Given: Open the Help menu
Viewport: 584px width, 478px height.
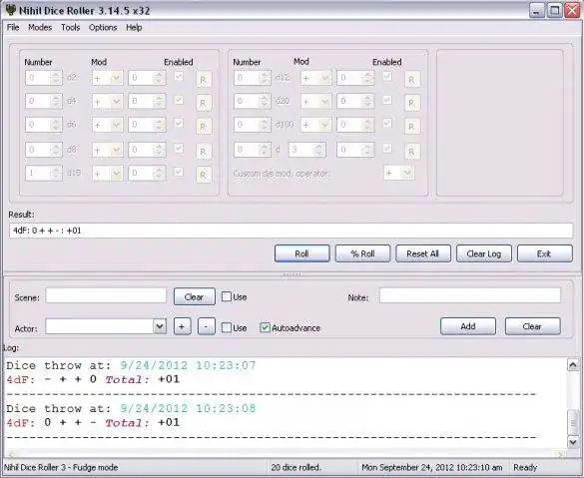Looking at the screenshot, I should [x=134, y=27].
